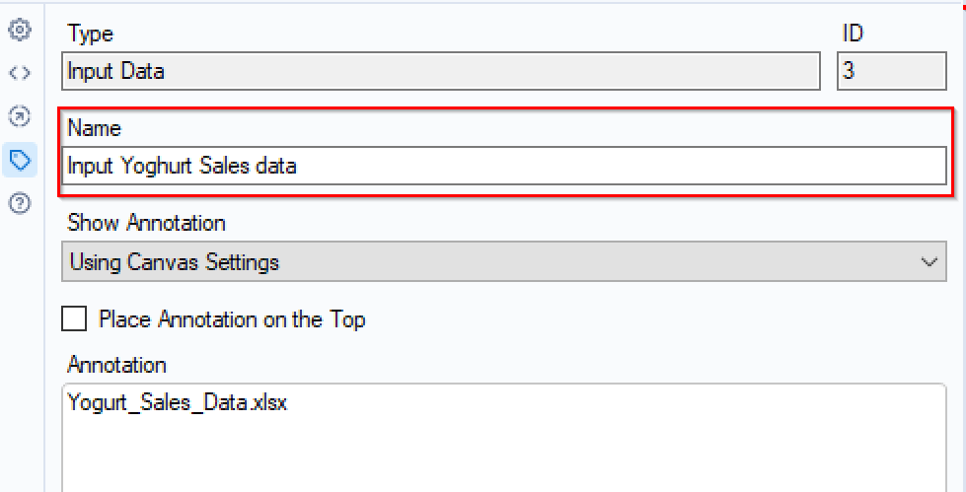
Task: Select the 'Yogurt_Sales_Data.xlsx' annotation text
Action: [x=178, y=403]
